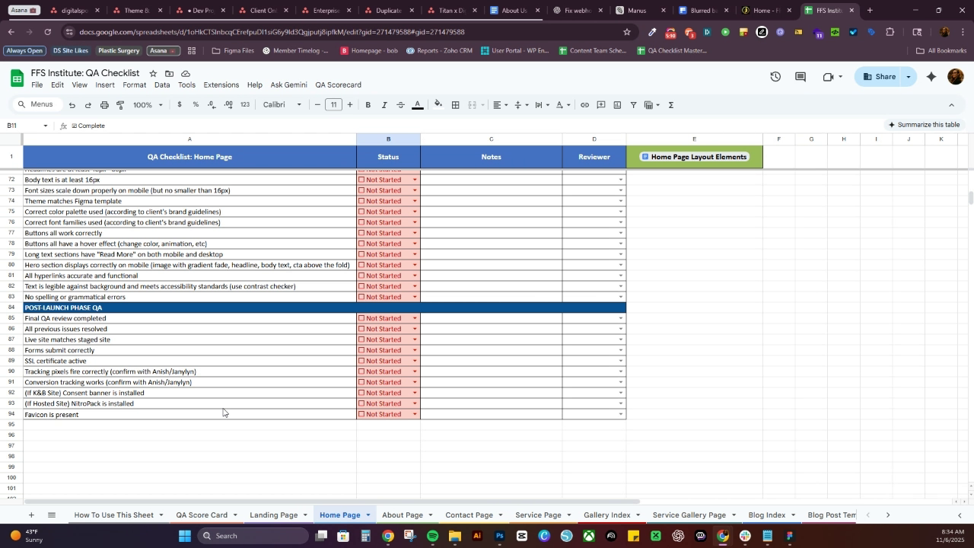
Task: Open the Extensions menu
Action: point(221,85)
